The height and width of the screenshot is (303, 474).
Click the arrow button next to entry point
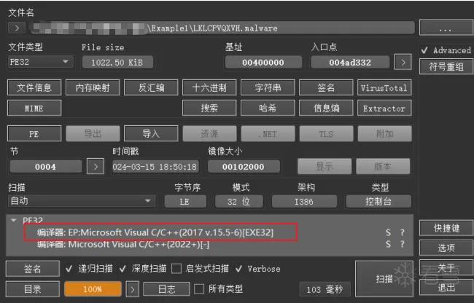[x=403, y=62]
